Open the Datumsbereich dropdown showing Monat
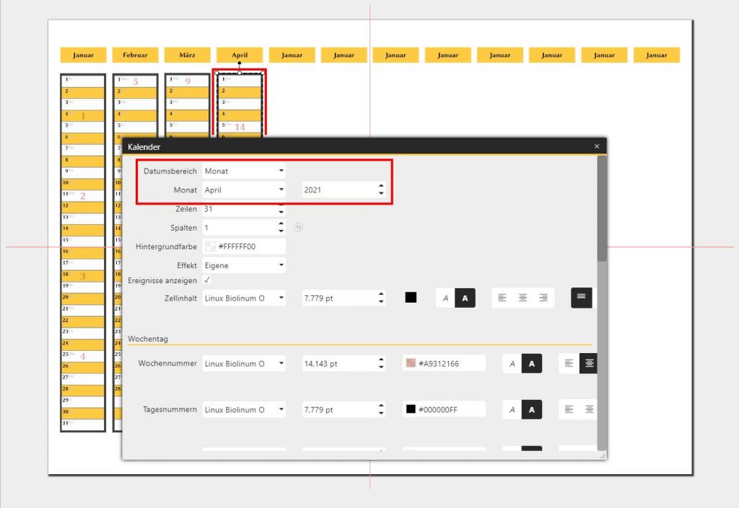This screenshot has width=739, height=508. click(x=244, y=171)
